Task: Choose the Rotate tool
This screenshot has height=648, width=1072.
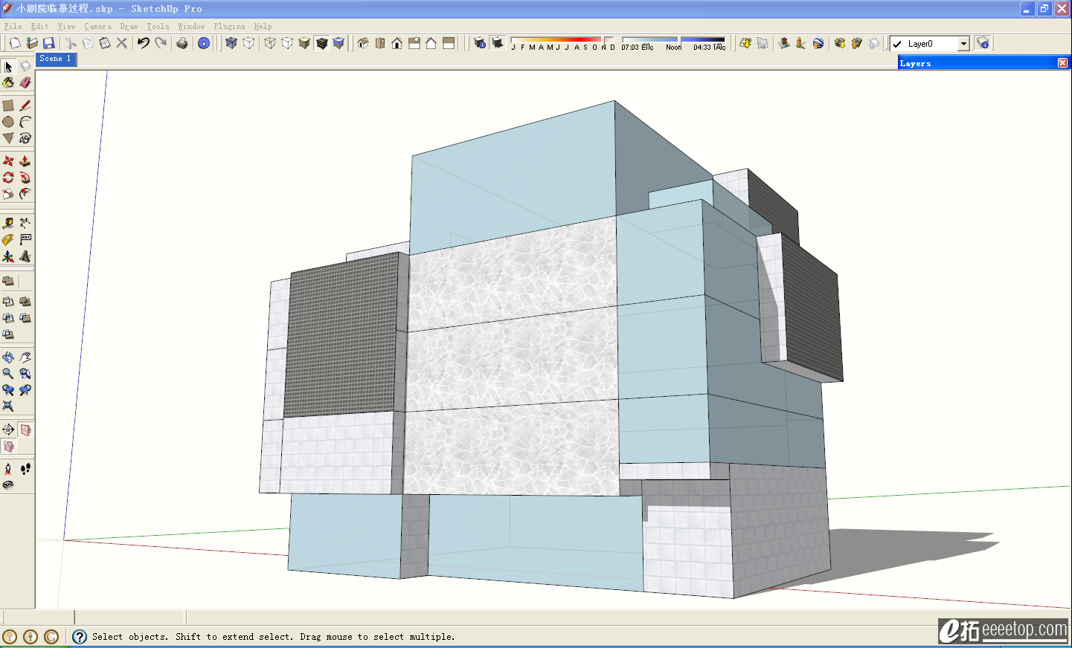Action: [8, 178]
